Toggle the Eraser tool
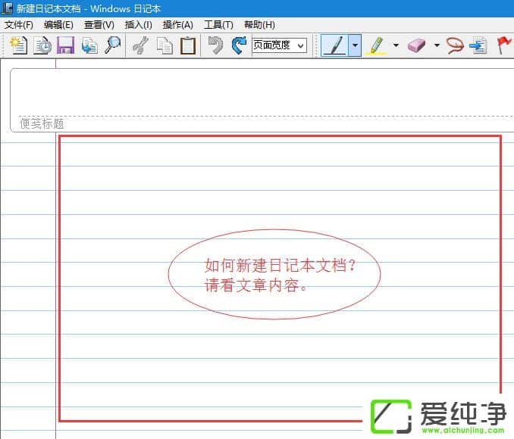The width and height of the screenshot is (514, 439). coord(417,45)
